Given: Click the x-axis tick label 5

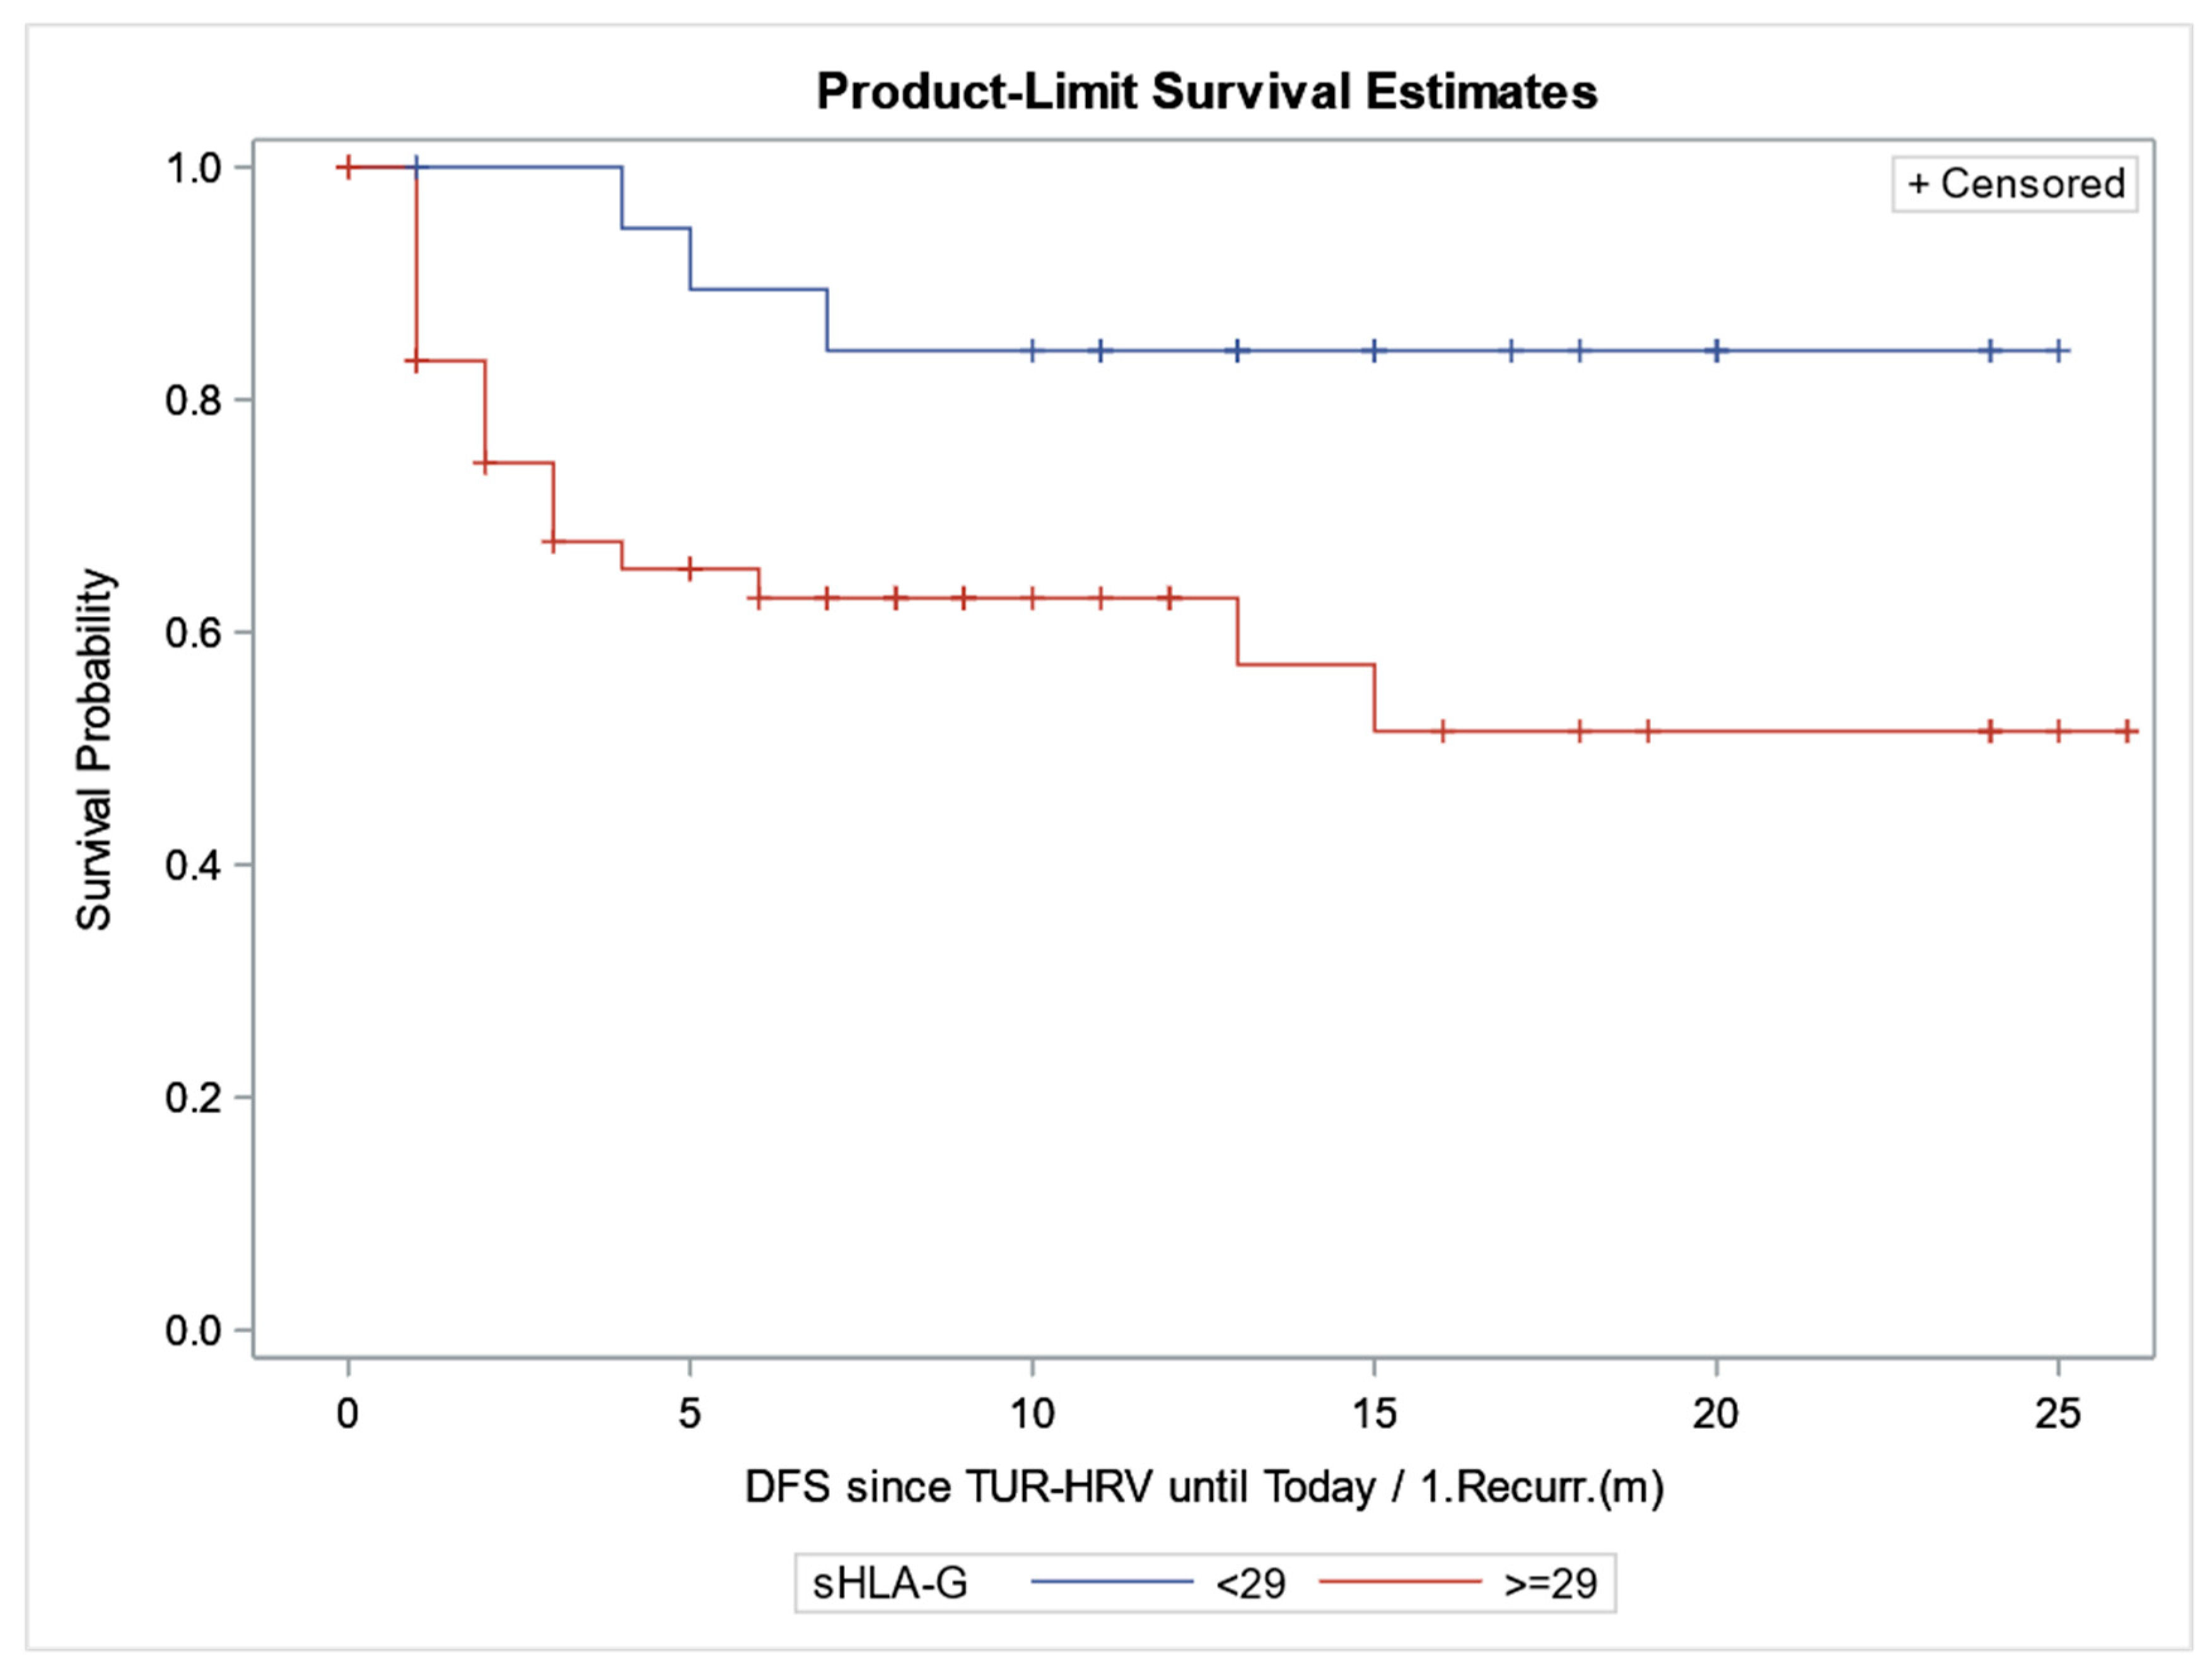Looking at the screenshot, I should click(x=690, y=1414).
